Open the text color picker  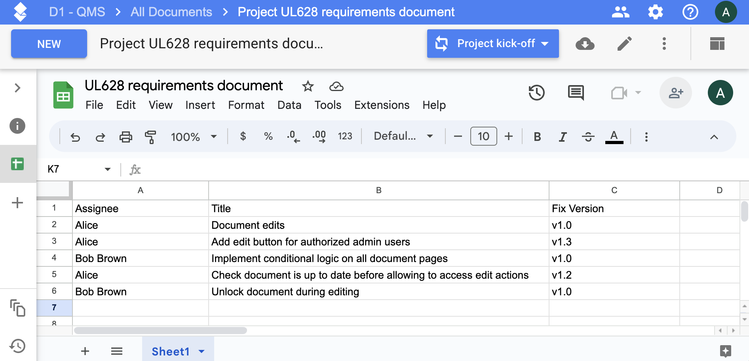614,137
